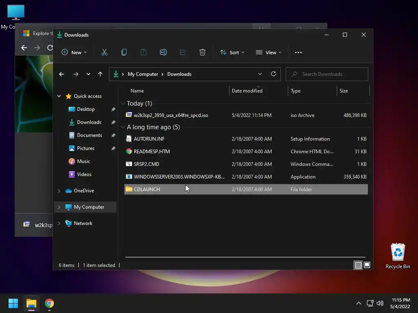Open the Sort dropdown menu
The width and height of the screenshot is (418, 313).
click(x=232, y=53)
